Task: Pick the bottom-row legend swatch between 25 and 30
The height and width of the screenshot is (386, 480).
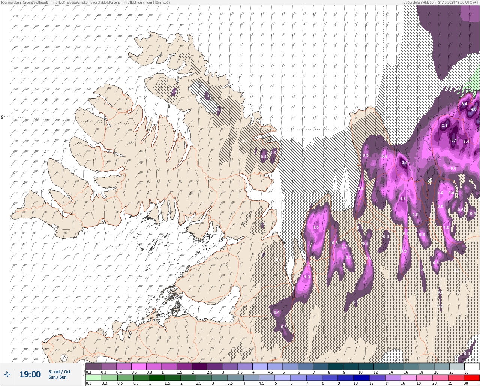Action: [x=457, y=377]
